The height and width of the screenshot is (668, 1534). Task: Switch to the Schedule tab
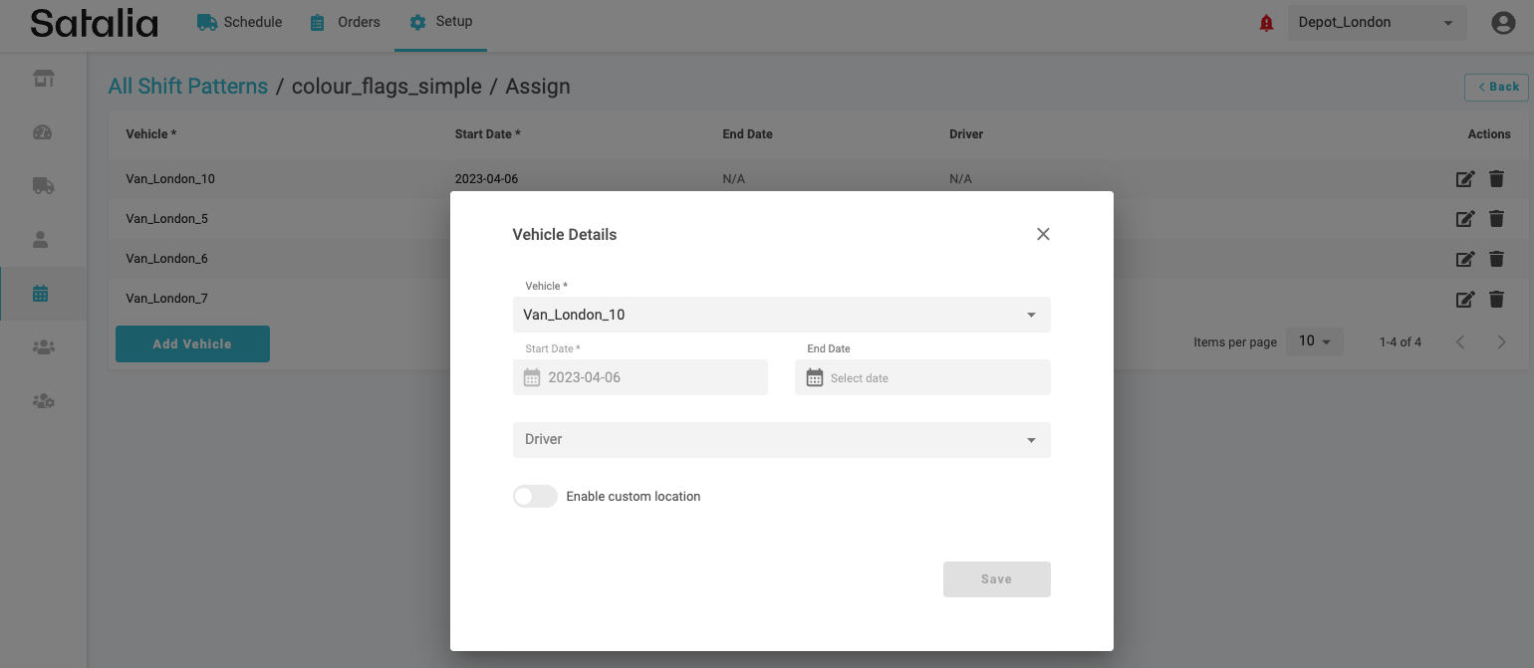(x=240, y=23)
